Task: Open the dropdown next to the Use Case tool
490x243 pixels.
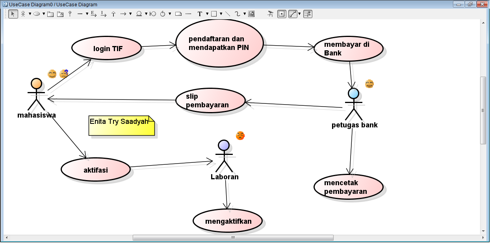Action: point(44,14)
